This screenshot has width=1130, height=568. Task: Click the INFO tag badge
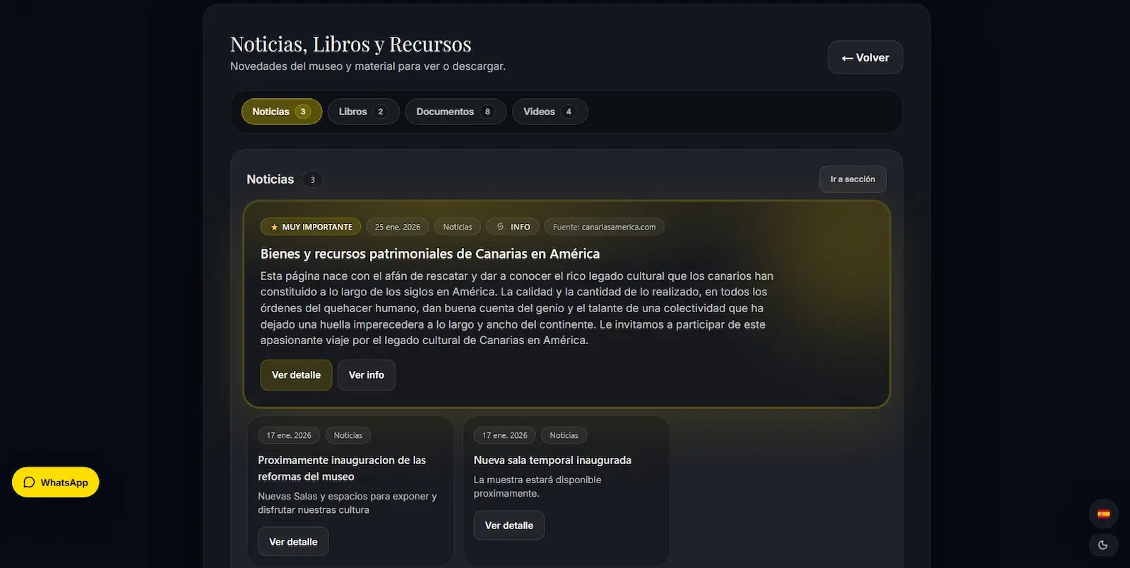[513, 227]
